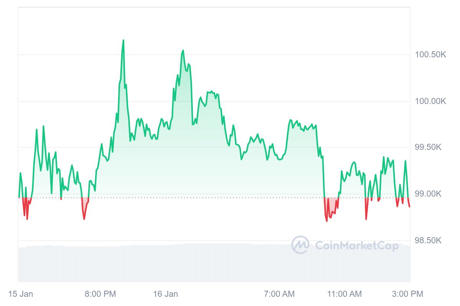Screen dimensions: 460x306
Task: Click the 98.50K price axis label
Action: (430, 241)
